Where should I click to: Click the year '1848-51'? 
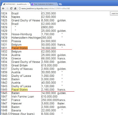[6, 114]
